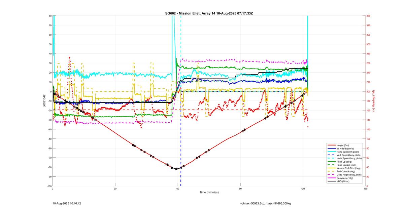Click the heading axis tick label 180

point(369,101)
